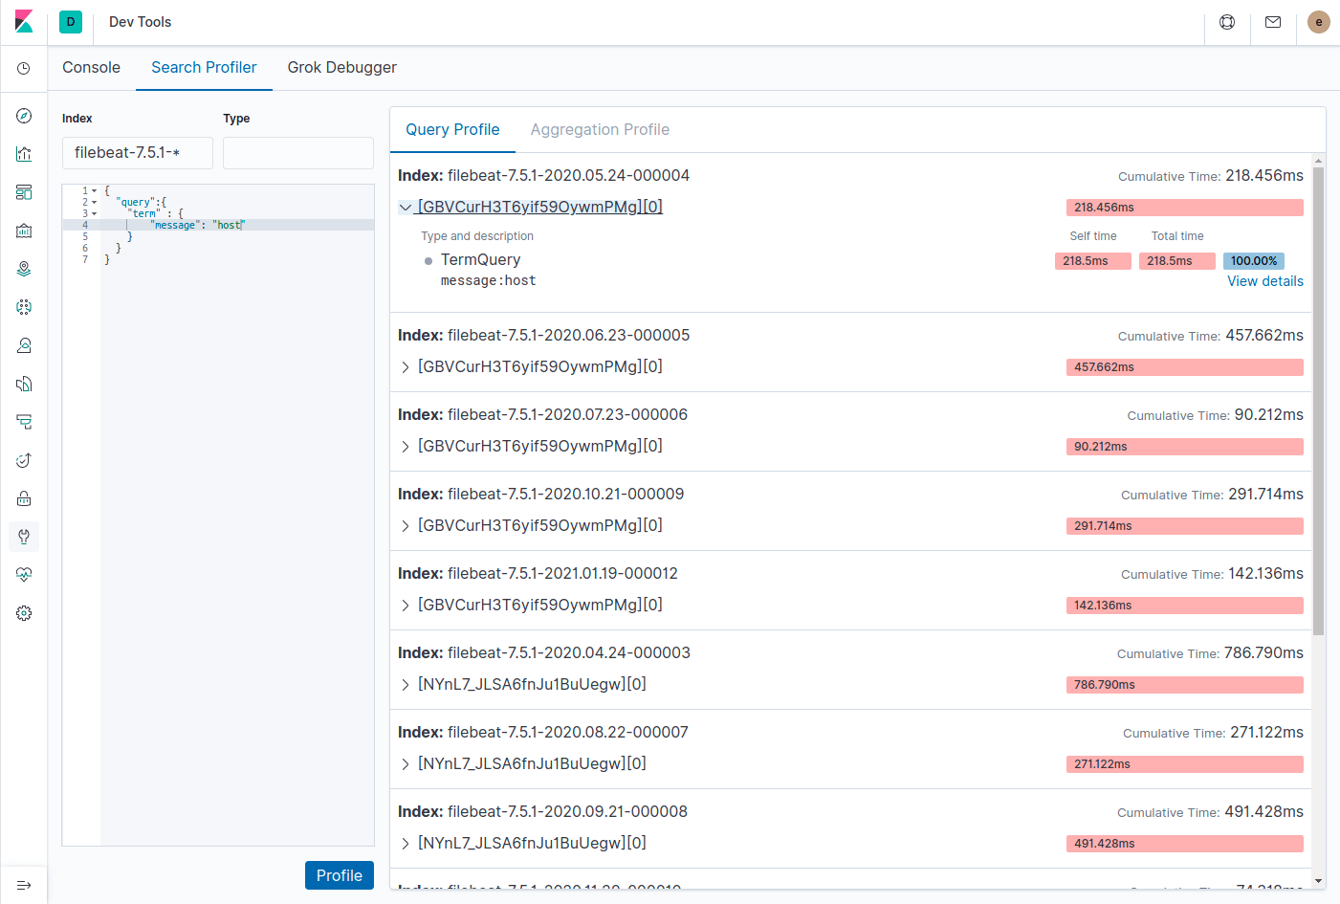Expand shard entry under filebeat-7.5.1-2020.04.24-000003

(405, 684)
